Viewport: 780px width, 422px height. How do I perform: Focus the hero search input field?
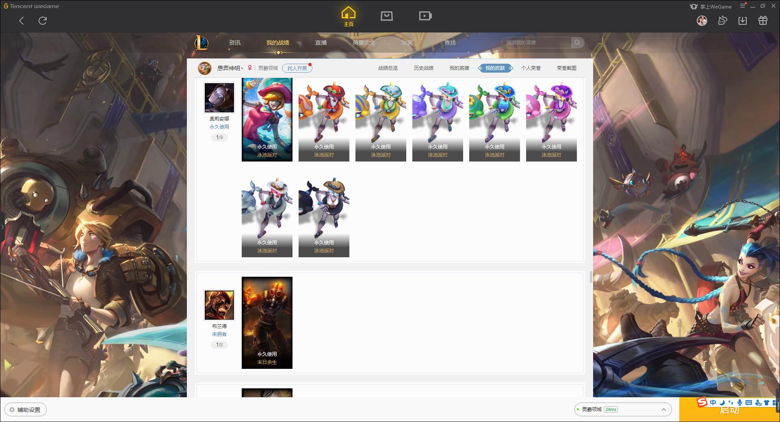[537, 43]
